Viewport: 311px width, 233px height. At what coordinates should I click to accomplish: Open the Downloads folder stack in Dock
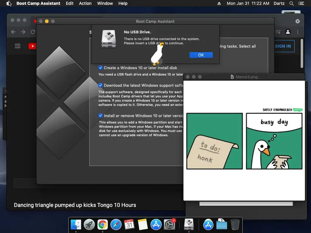click(x=221, y=224)
